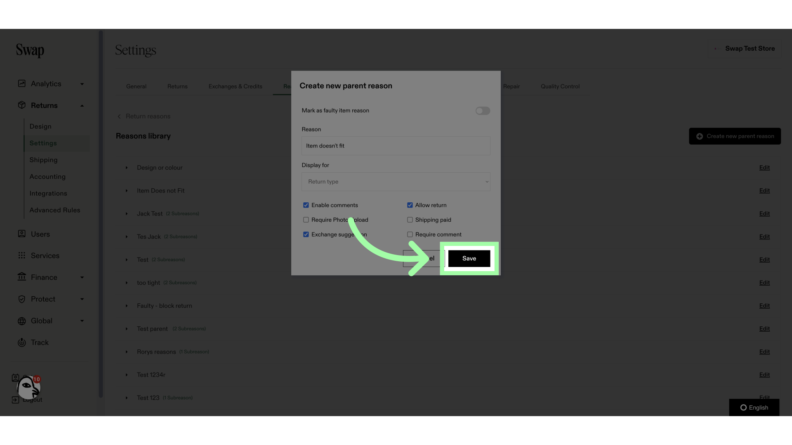Check Shipping paid checkbox

point(410,220)
